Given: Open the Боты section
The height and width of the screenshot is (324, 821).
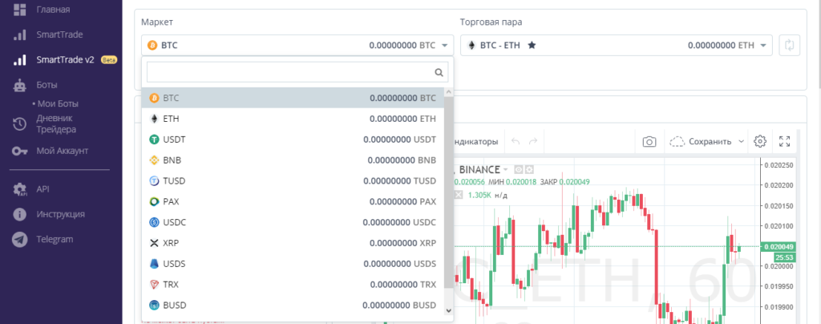Looking at the screenshot, I should coord(47,85).
